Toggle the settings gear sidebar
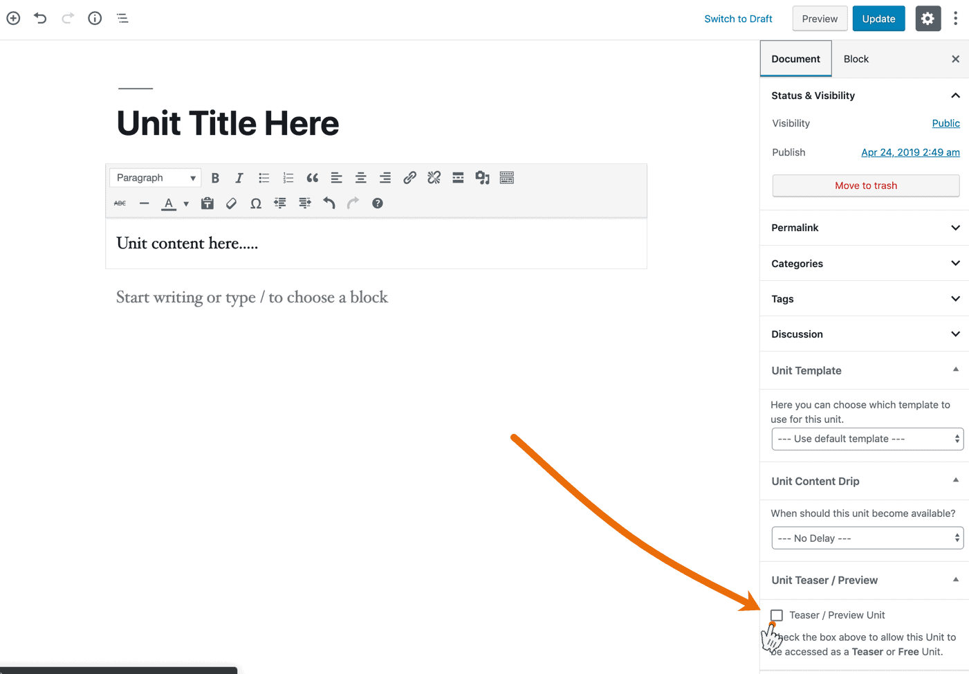This screenshot has width=969, height=674. click(x=928, y=19)
